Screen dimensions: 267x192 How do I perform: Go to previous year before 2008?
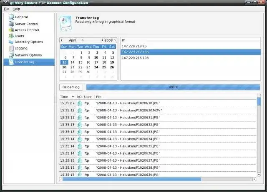(x=102, y=40)
